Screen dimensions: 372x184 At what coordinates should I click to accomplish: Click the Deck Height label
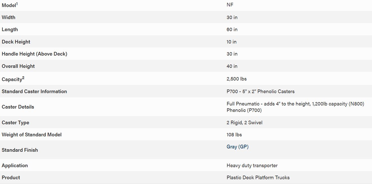[16, 42]
